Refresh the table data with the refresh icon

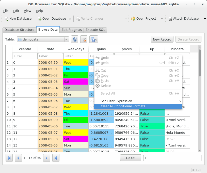click(x=75, y=39)
